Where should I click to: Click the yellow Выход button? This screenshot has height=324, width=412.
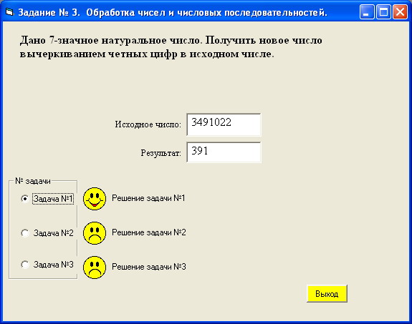327,293
